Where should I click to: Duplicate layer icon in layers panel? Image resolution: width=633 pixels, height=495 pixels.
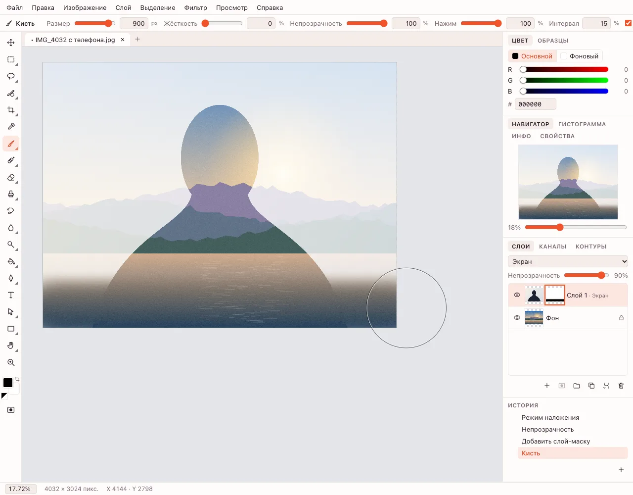click(591, 386)
